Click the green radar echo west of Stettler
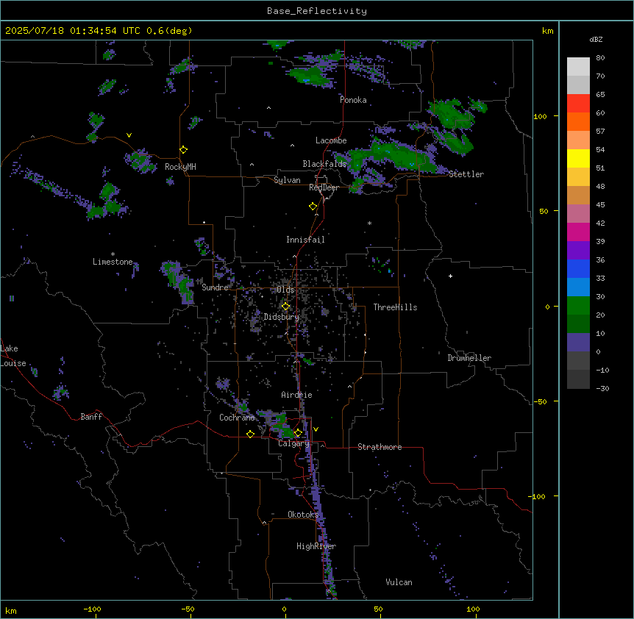The height and width of the screenshot is (619, 634). click(391, 156)
